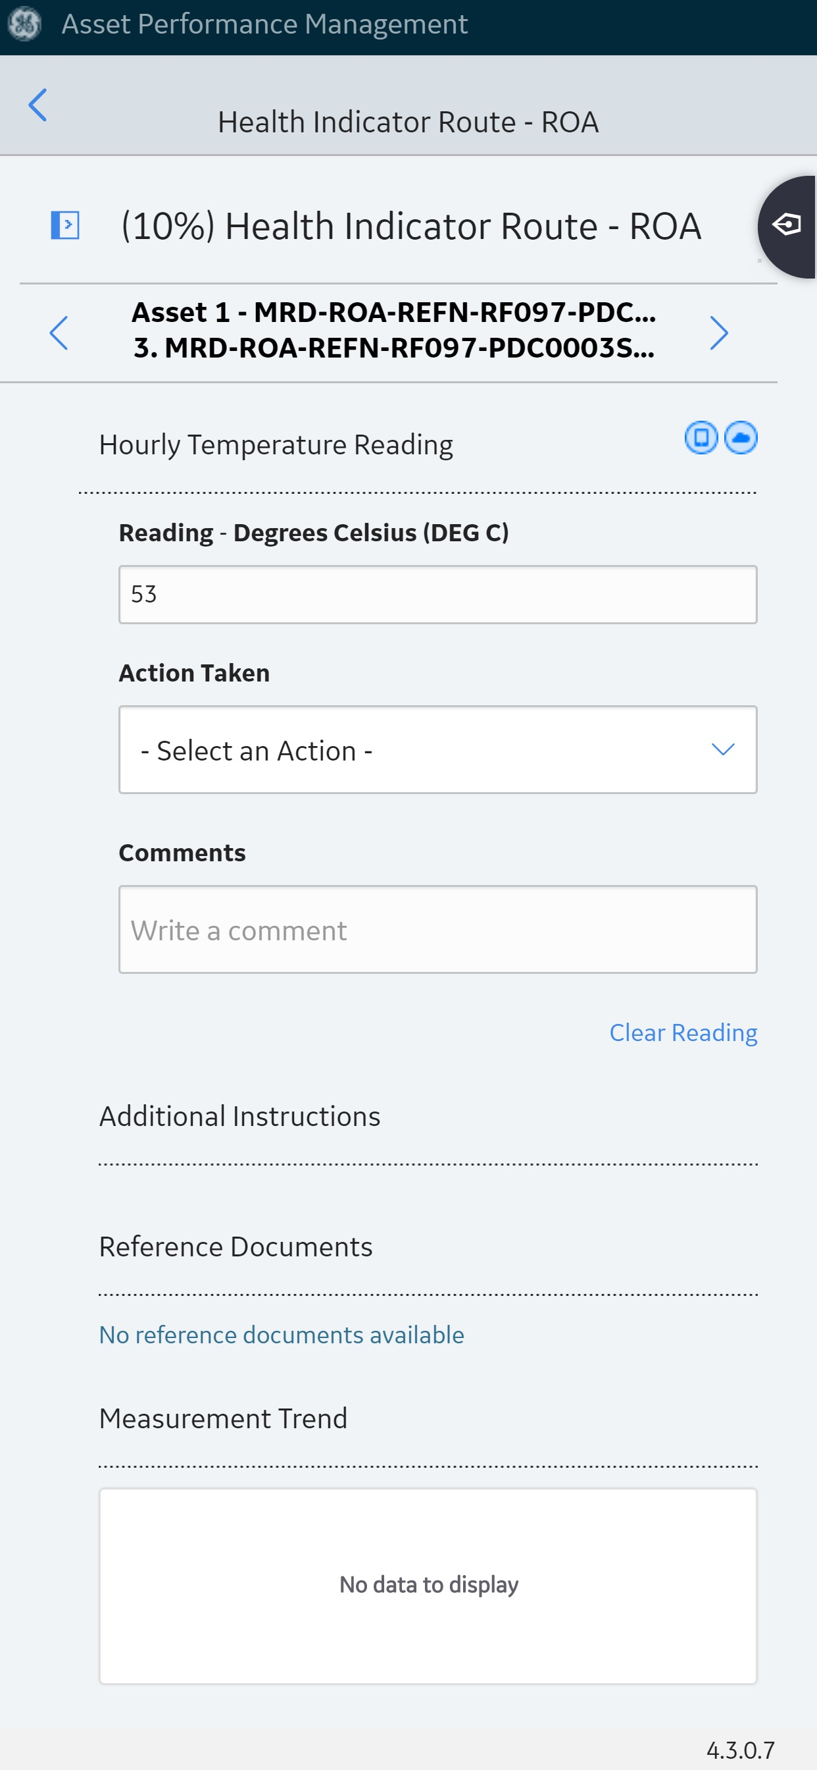Expand the Reference Documents section
The image size is (817, 1770).
[235, 1247]
